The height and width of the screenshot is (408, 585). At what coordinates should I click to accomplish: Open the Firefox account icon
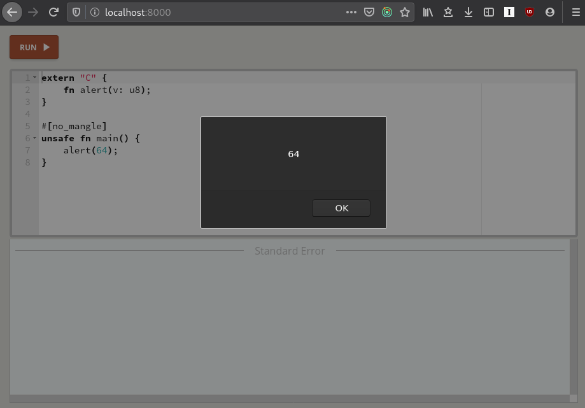point(550,12)
